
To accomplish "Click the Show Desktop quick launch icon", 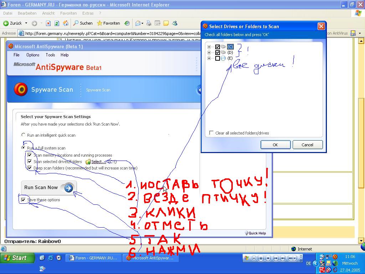I will click(42, 258).
